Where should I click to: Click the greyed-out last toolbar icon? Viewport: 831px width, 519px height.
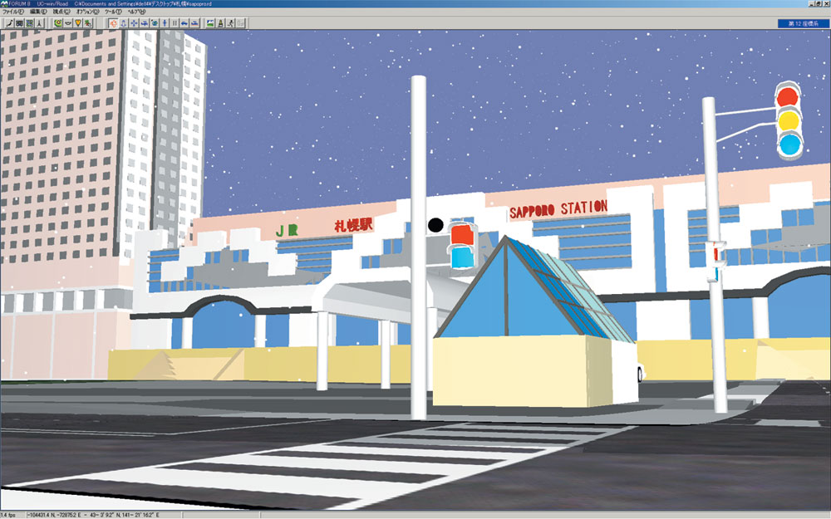coord(241,23)
